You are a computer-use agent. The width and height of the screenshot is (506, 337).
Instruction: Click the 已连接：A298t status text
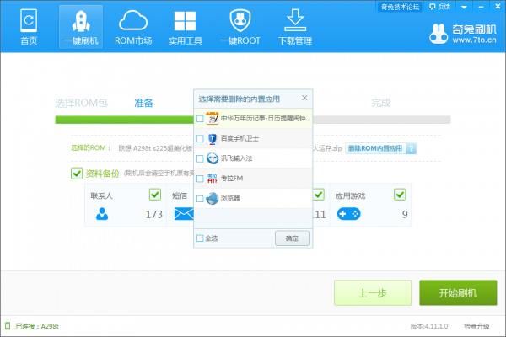coord(37,326)
